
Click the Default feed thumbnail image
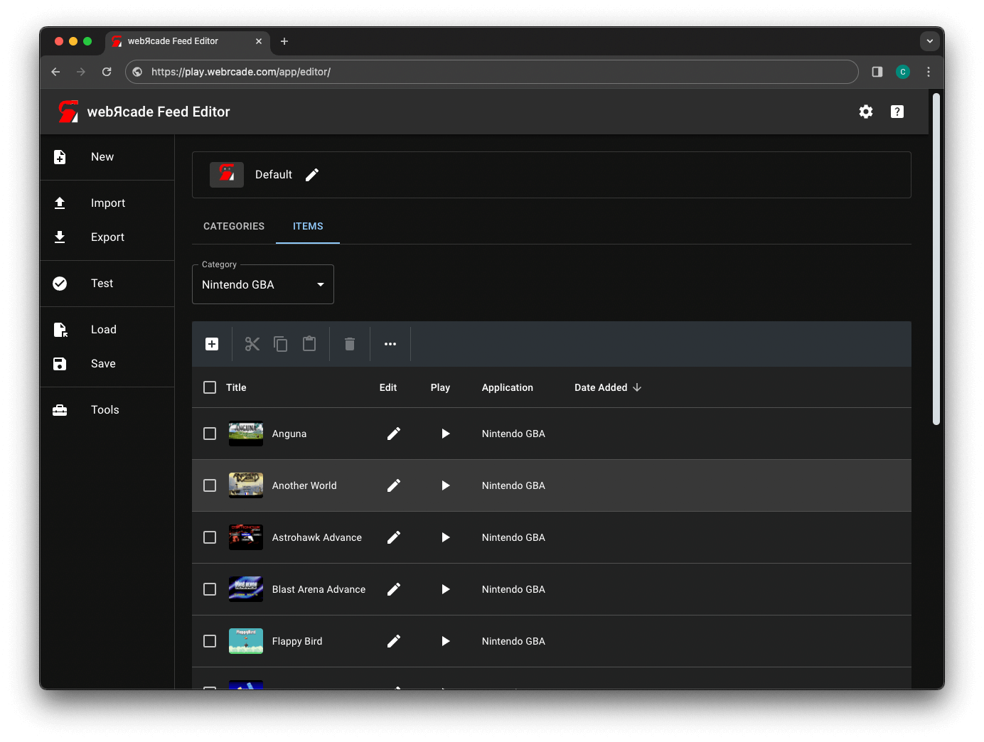[227, 175]
